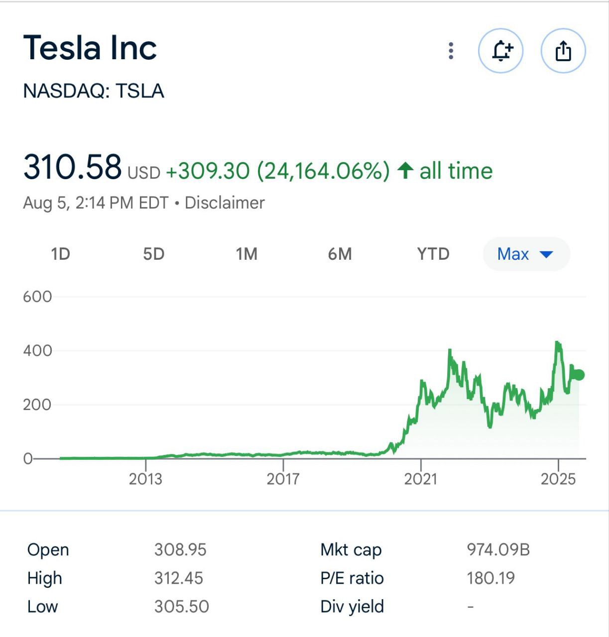The width and height of the screenshot is (609, 637).
Task: Click the Mkt cap value 974.09B
Action: click(498, 549)
